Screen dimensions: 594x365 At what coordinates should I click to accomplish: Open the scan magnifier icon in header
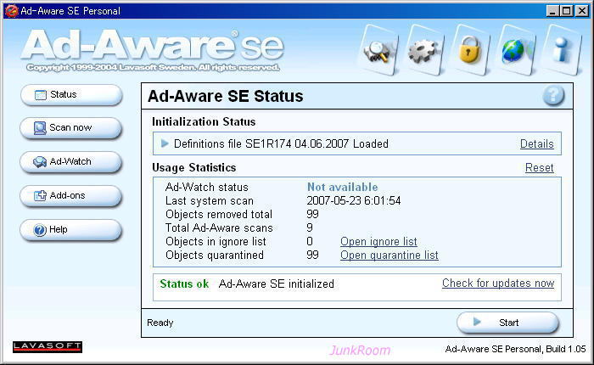tap(378, 50)
